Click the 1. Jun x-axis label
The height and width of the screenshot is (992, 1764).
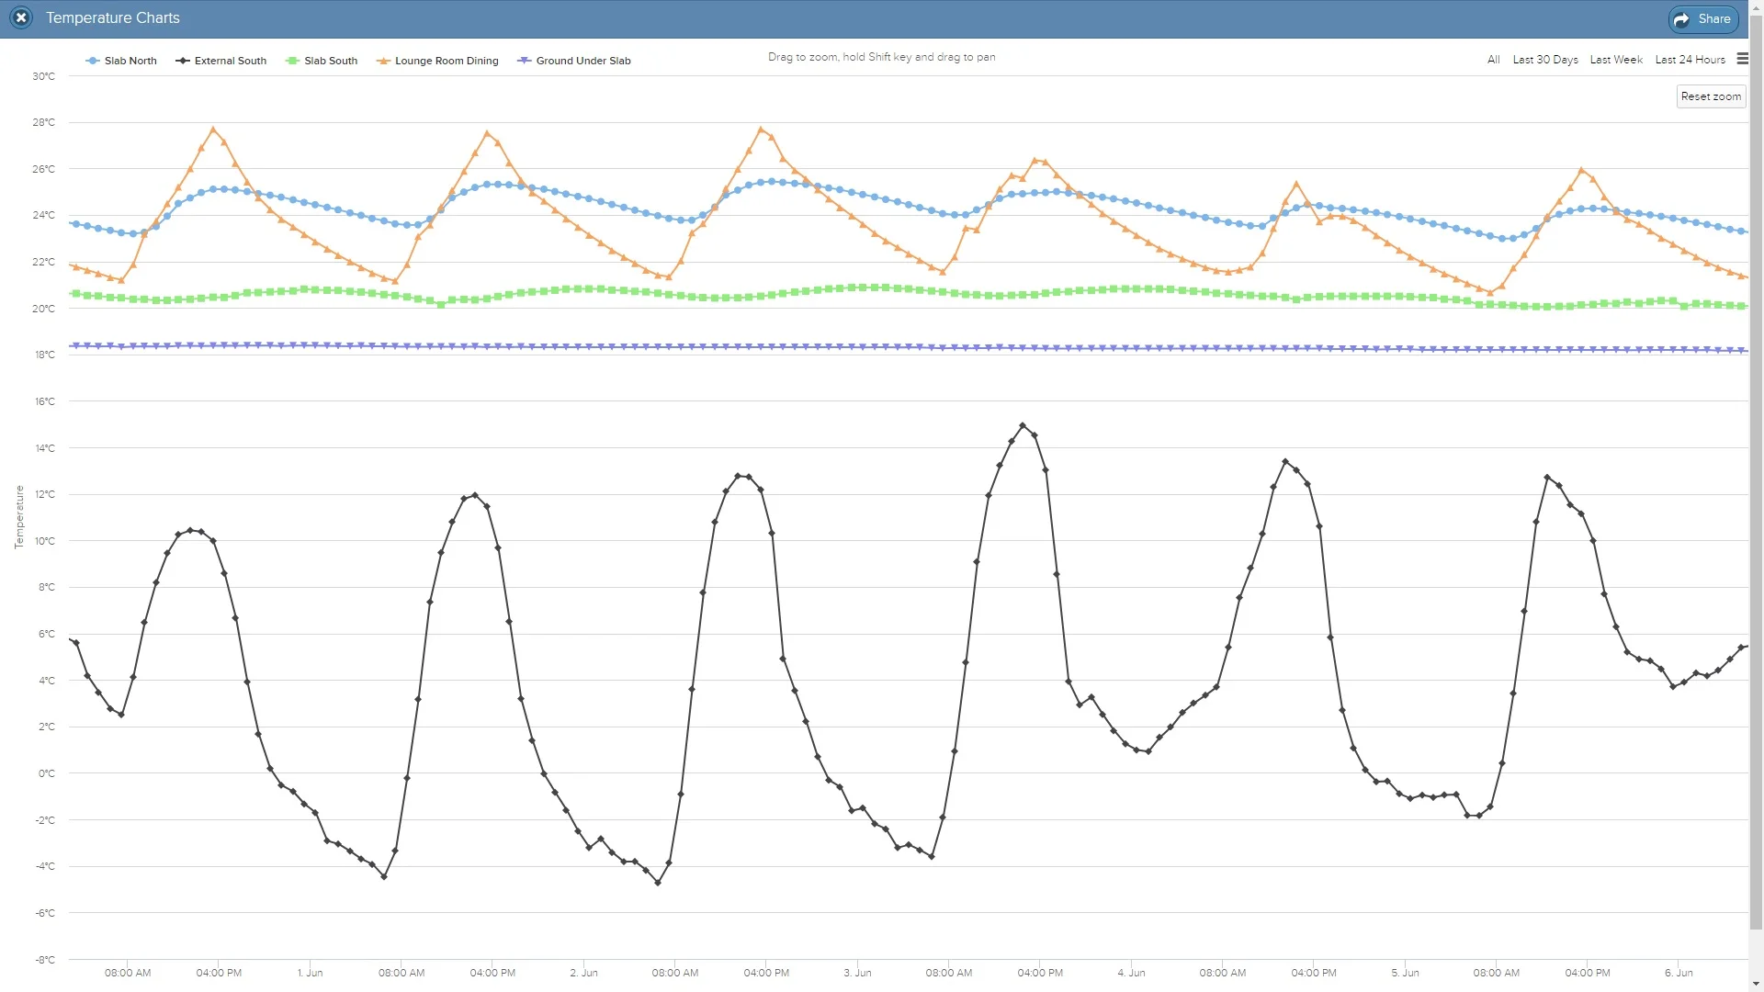[310, 973]
